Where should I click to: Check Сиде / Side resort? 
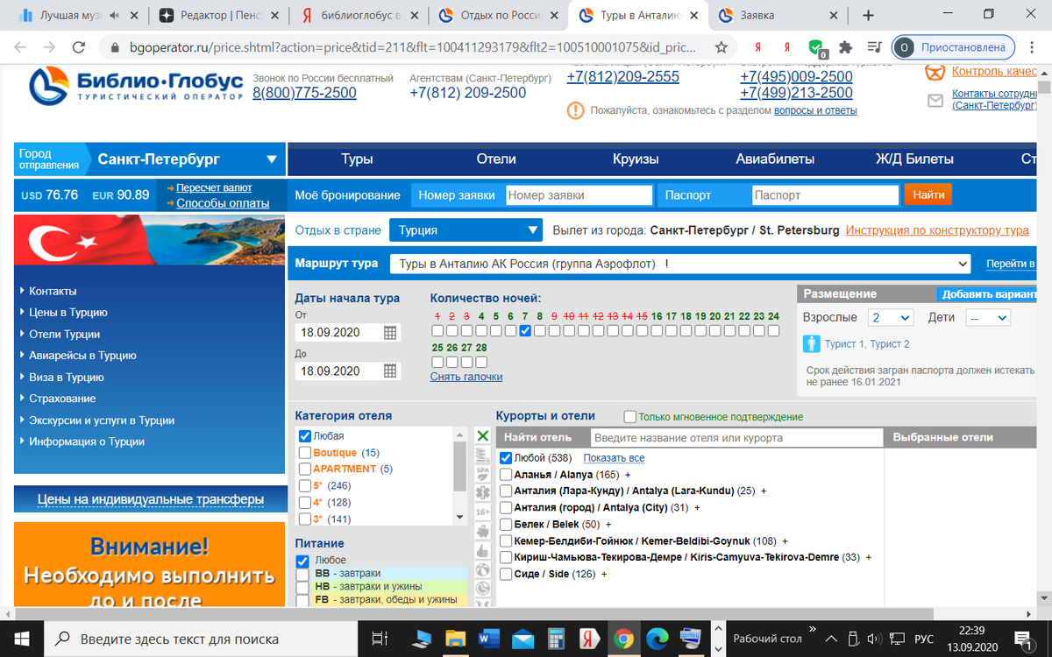506,574
